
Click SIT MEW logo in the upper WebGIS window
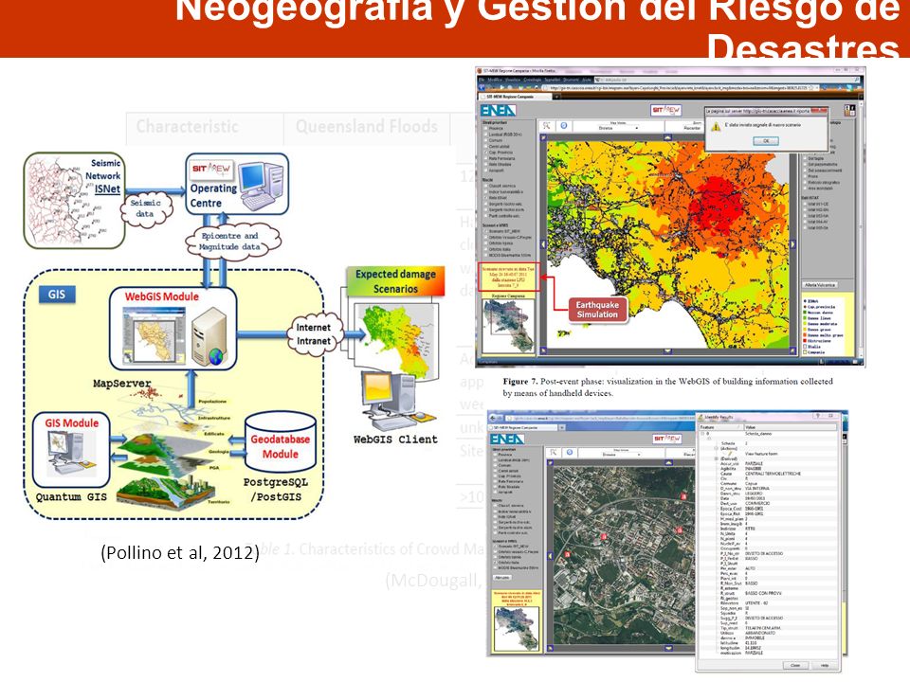pos(665,110)
